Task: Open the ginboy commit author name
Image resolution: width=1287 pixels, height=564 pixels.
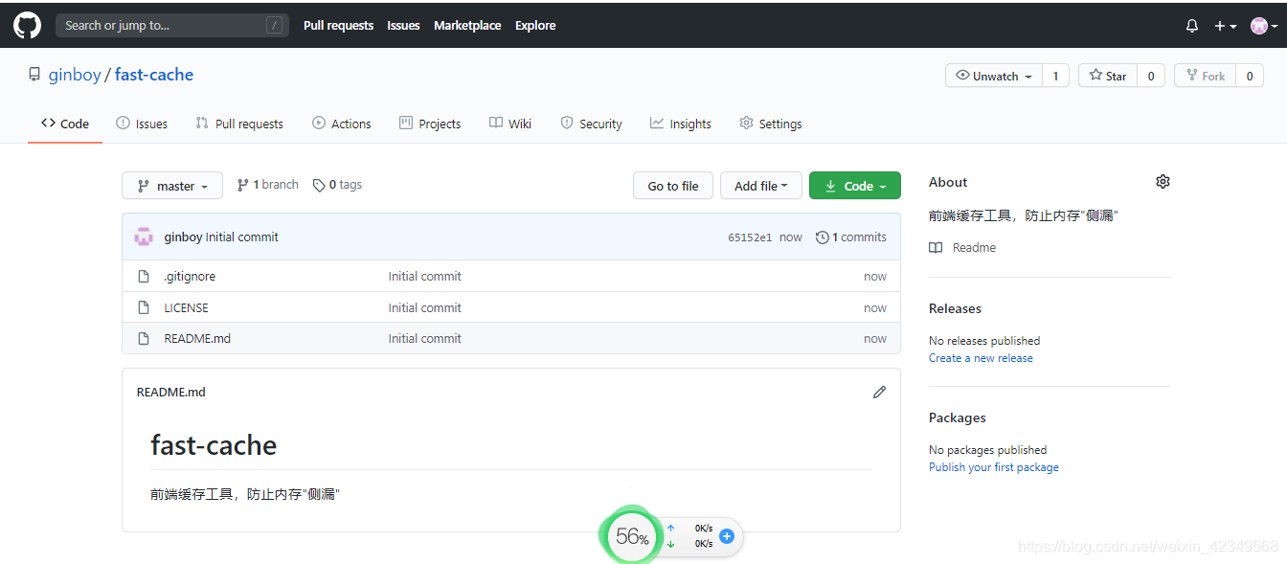Action: point(183,237)
